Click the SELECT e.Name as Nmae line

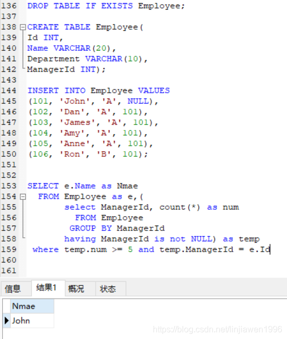point(82,186)
